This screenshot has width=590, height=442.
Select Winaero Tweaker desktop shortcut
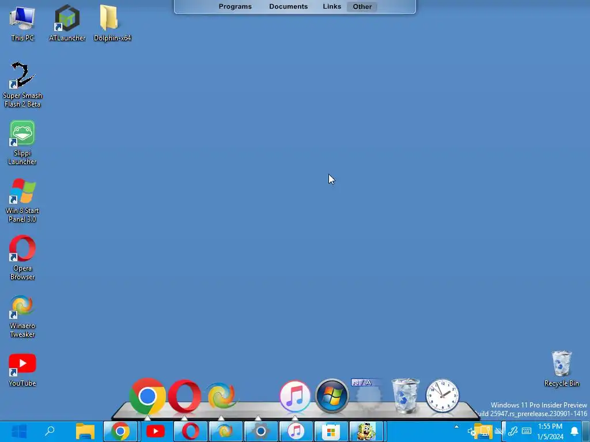tap(22, 316)
